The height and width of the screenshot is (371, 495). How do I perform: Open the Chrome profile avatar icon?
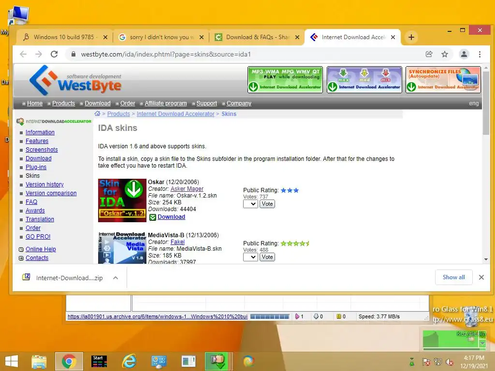(x=464, y=54)
